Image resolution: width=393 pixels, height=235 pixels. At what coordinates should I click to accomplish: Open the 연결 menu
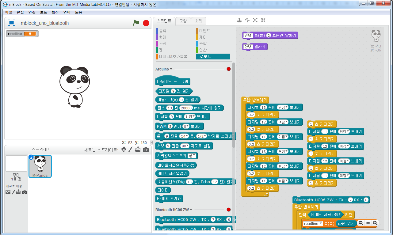[x=32, y=12]
